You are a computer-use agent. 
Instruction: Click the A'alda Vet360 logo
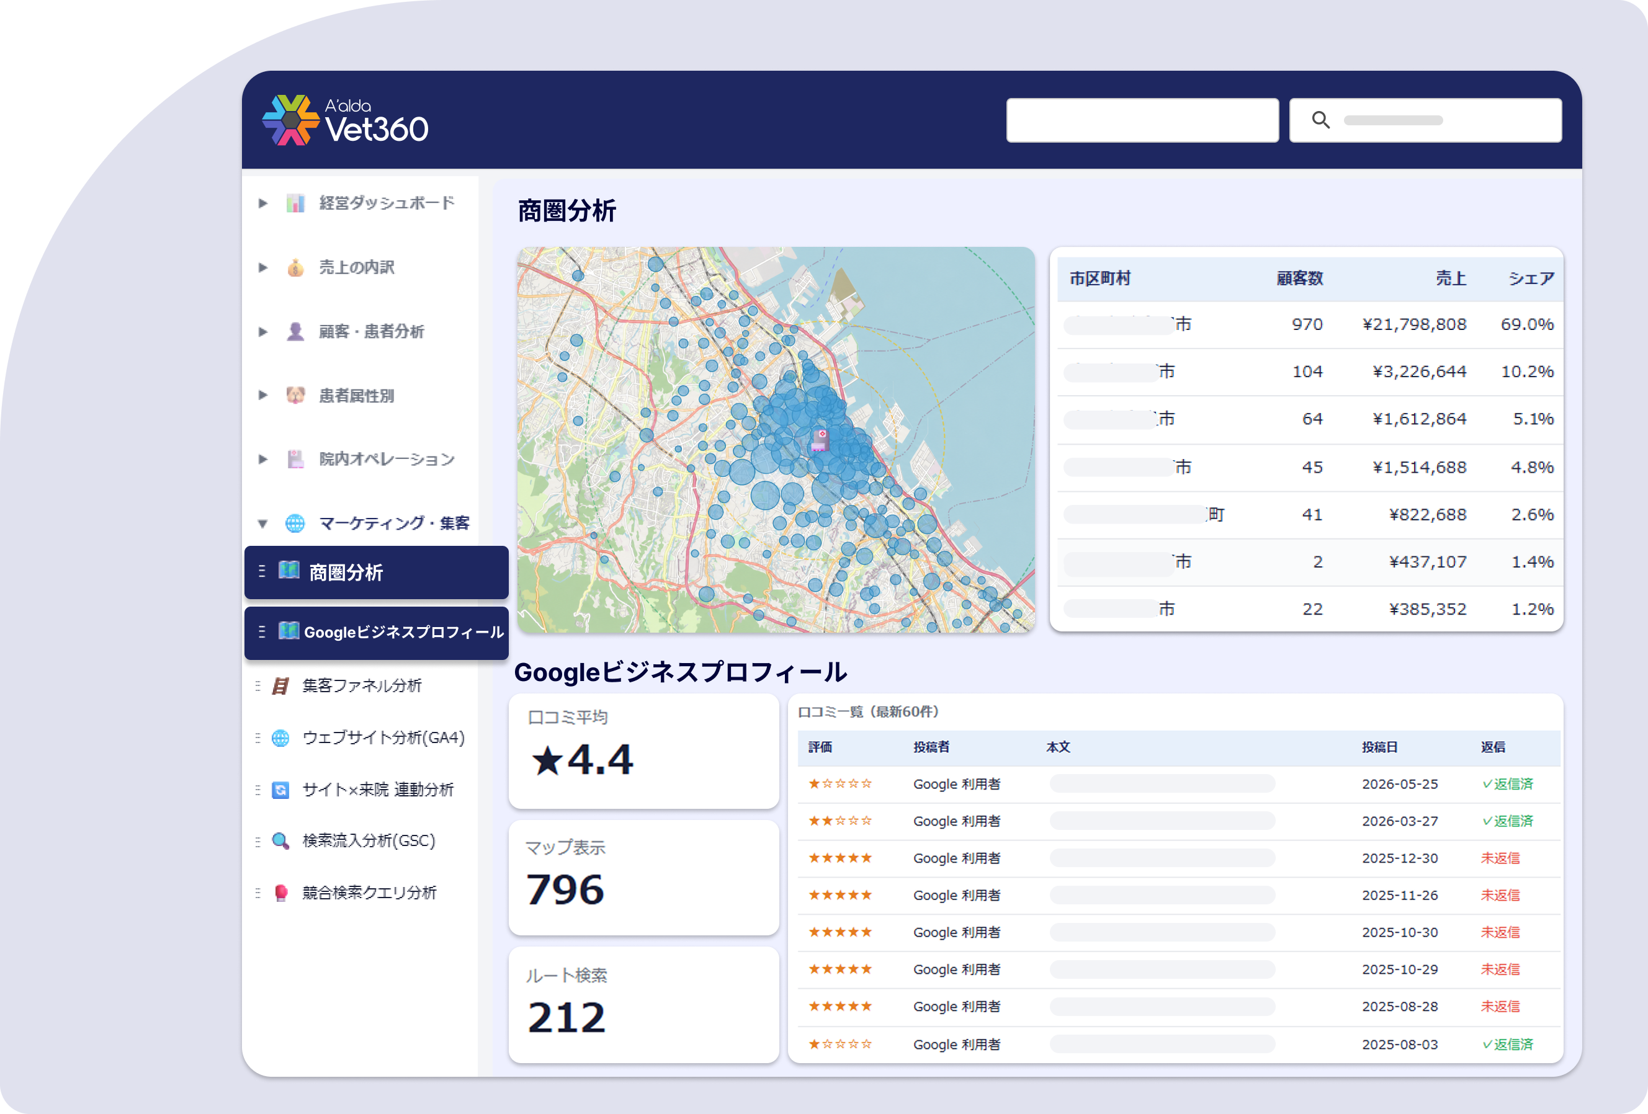click(346, 120)
